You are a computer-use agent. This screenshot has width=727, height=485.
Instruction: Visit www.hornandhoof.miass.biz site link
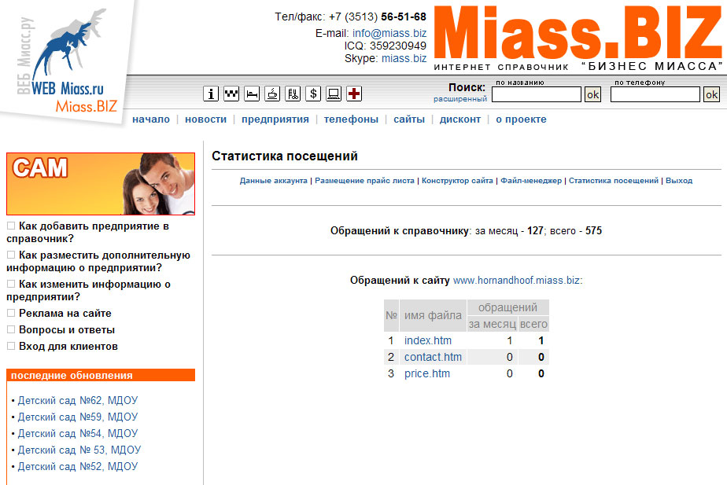516,281
